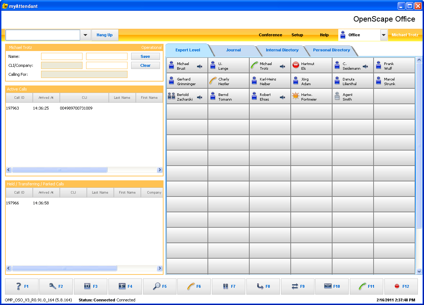Expand the dial number box dropdown arrow
424x305 pixels.
click(x=85, y=35)
